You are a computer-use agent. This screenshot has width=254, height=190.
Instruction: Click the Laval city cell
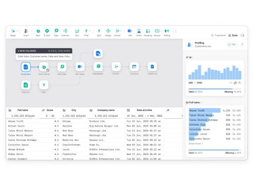pyautogui.click(x=66, y=149)
